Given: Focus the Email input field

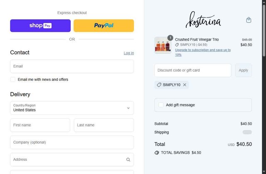Looking at the screenshot, I should (72, 66).
